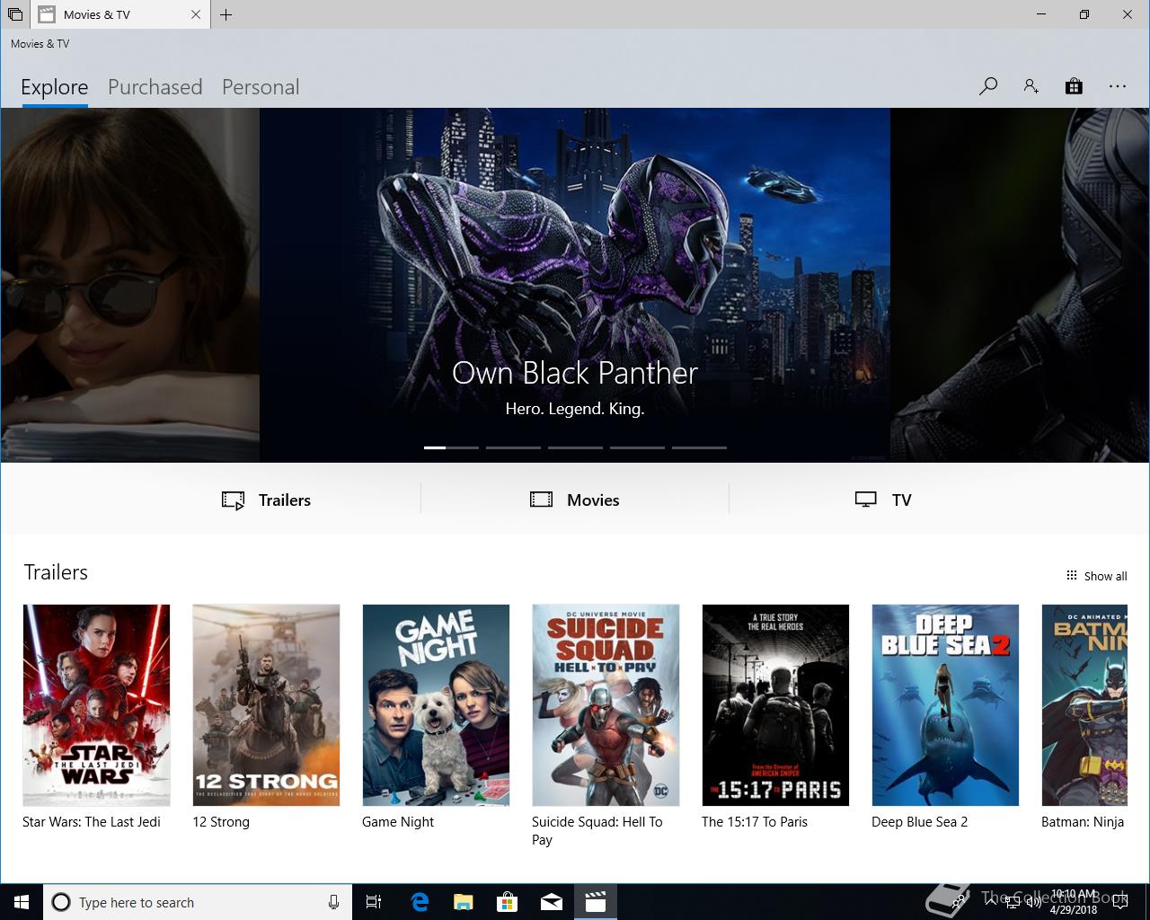Open Task View from taskbar
Image resolution: width=1150 pixels, height=920 pixels.
[374, 902]
